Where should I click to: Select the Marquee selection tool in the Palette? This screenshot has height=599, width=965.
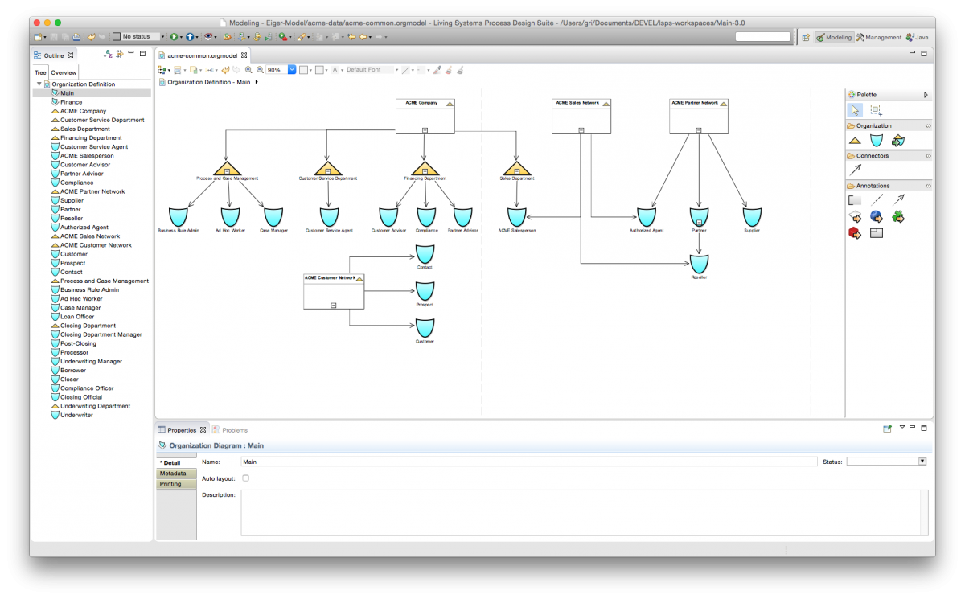coord(874,109)
